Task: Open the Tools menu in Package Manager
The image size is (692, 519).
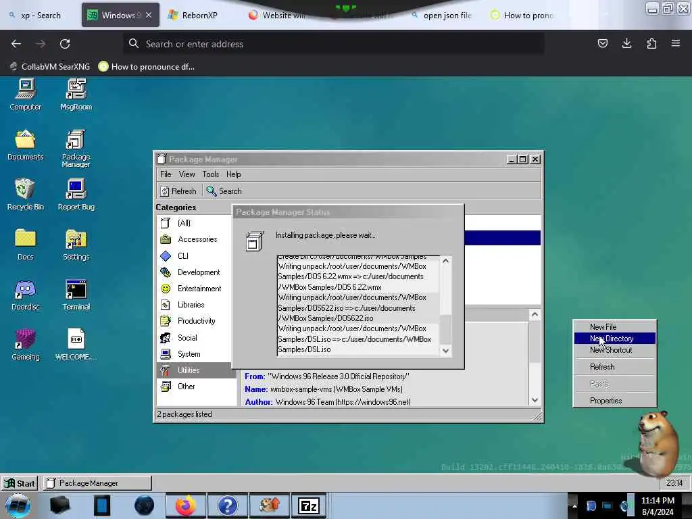Action: (211, 174)
